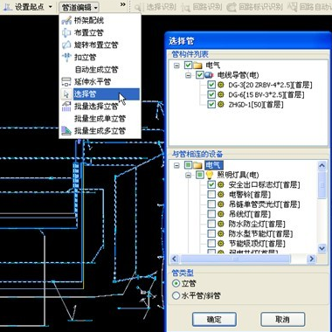Image resolution: width=332 pixels, height=332 pixels.
Task: Click the 照明灯具 light bulb icon
Action: tap(209, 175)
